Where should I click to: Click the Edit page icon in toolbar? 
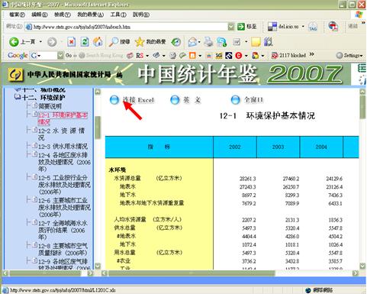click(237, 42)
